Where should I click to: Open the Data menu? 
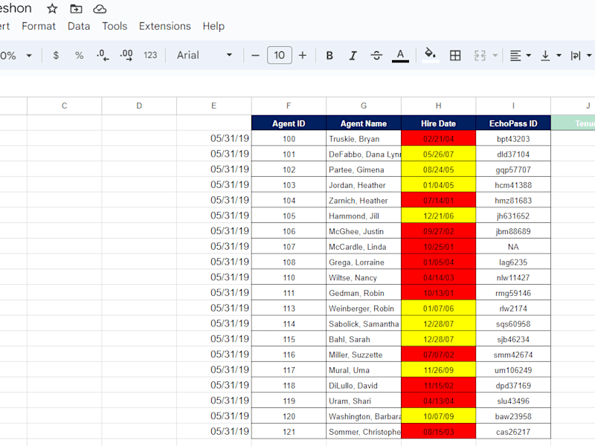(79, 26)
